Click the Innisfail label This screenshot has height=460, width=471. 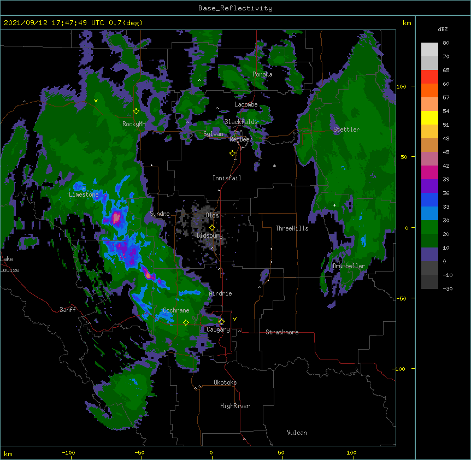227,178
